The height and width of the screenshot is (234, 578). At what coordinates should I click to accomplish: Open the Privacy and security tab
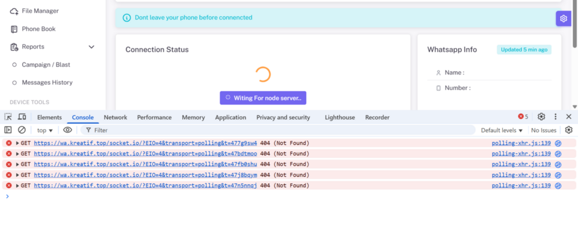click(x=283, y=117)
